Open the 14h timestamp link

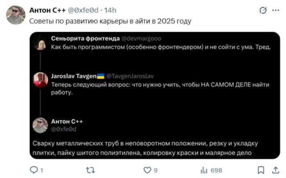coord(110,10)
